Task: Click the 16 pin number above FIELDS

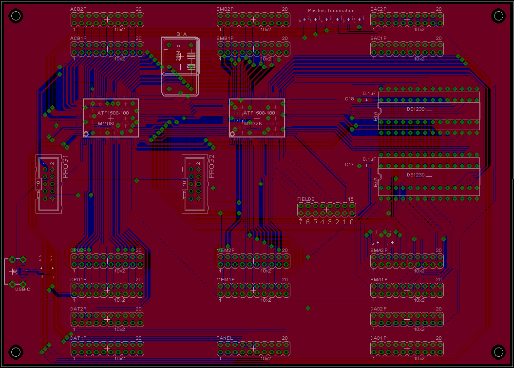Action: point(351,199)
